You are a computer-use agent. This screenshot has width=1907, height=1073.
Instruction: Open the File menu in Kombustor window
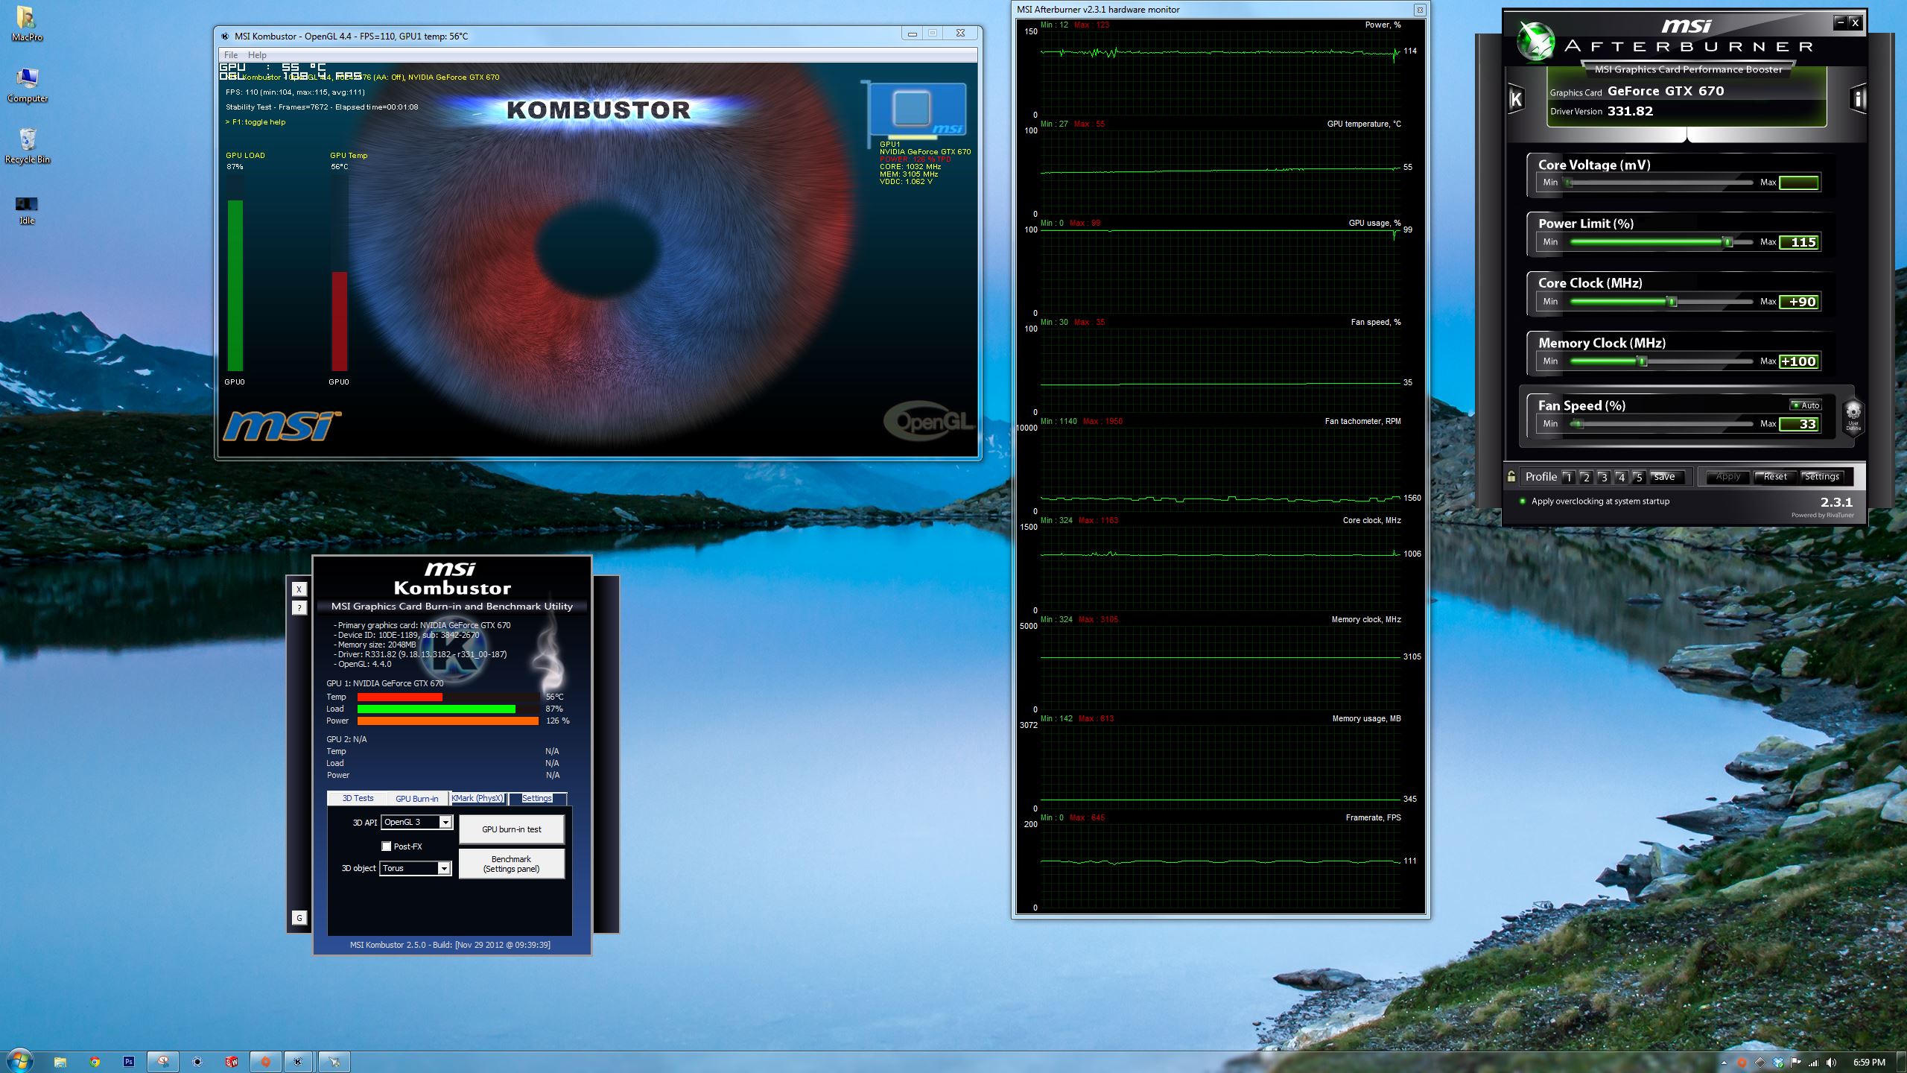(x=231, y=55)
